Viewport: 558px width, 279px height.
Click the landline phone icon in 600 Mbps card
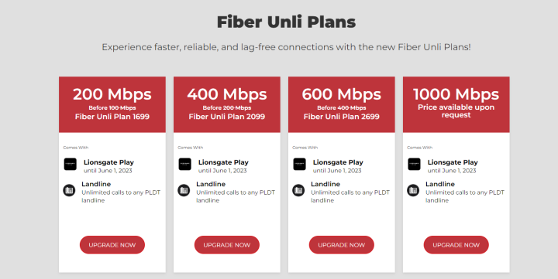298,190
